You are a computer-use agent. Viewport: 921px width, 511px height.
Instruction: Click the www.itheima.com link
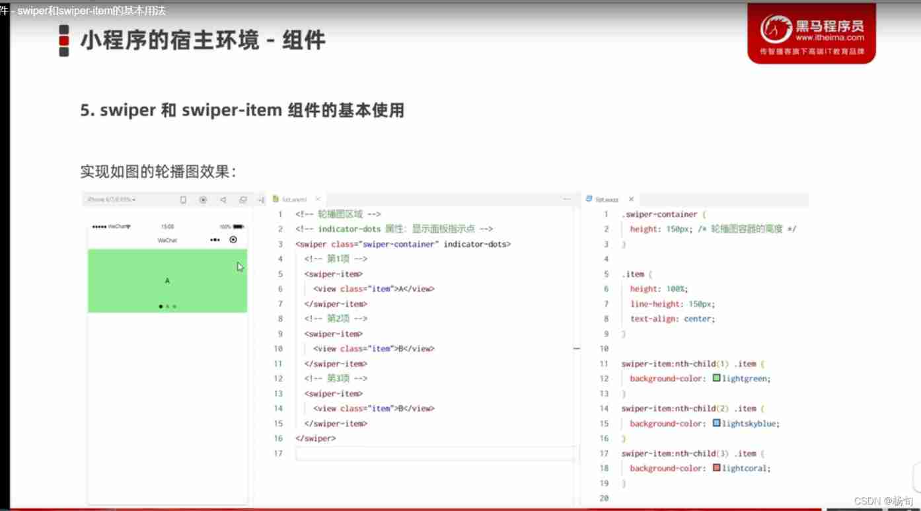830,38
